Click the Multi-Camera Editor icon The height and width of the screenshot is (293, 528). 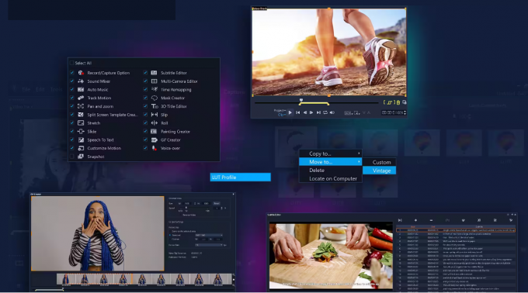(x=155, y=81)
